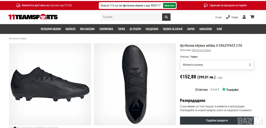This screenshot has width=266, height=128.
Task: Open the shopping cart icon
Action: point(252,17)
